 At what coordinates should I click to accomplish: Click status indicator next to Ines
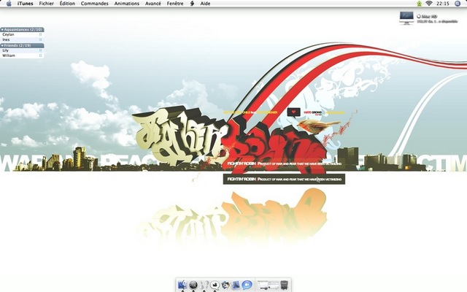(40, 39)
